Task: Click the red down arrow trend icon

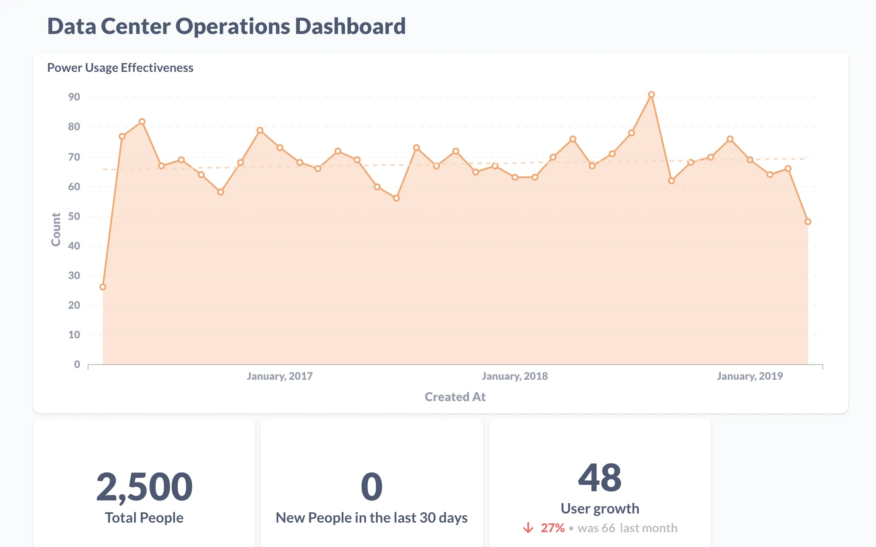Action: 528,528
